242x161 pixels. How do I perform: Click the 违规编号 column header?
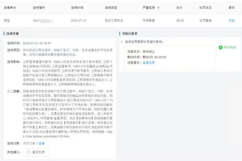tap(39, 7)
